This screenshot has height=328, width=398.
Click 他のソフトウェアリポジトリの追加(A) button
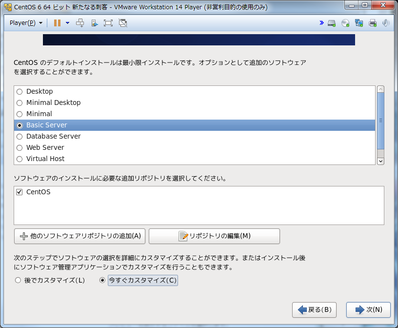pyautogui.click(x=80, y=236)
